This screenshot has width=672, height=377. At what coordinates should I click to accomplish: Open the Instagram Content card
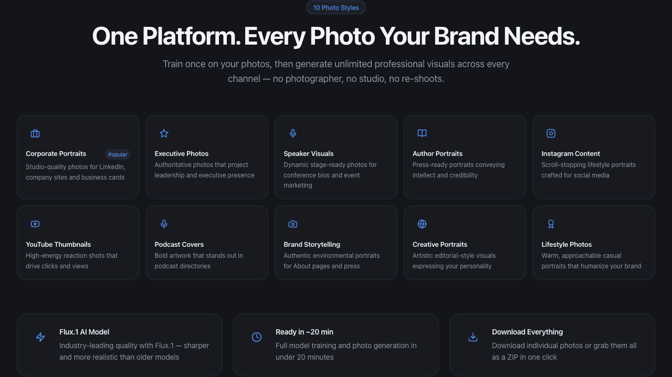coord(593,157)
